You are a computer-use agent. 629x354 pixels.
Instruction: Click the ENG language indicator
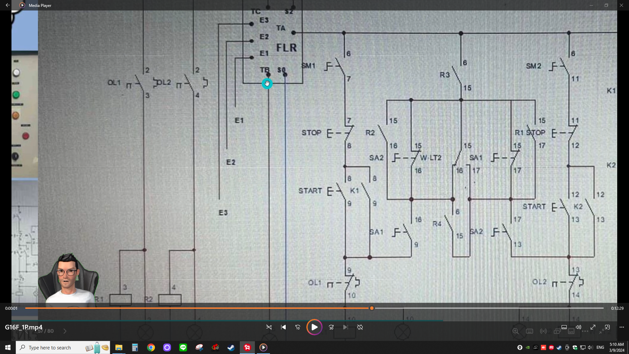[x=600, y=347]
